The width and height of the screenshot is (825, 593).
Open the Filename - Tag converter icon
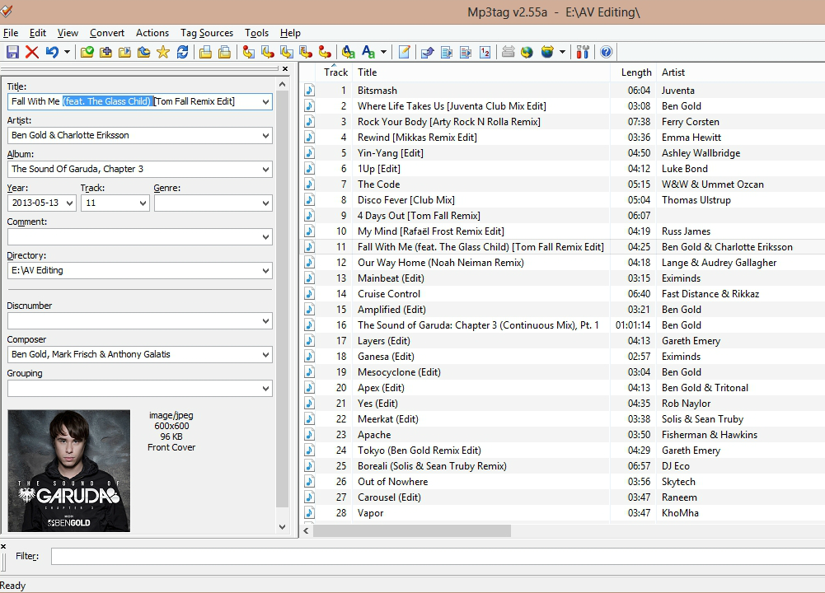pos(287,52)
